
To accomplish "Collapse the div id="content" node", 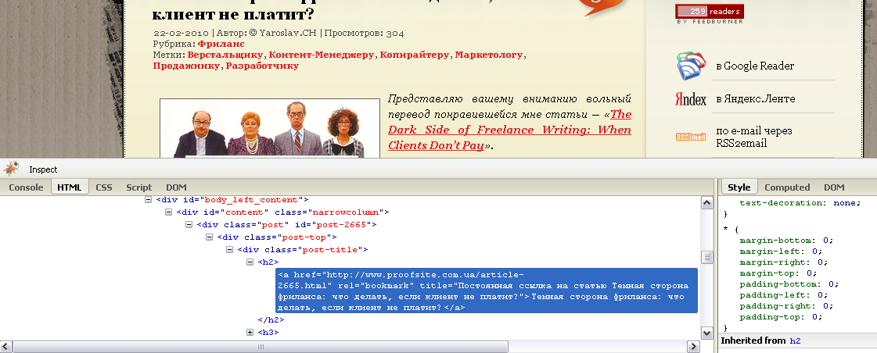I will 169,212.
